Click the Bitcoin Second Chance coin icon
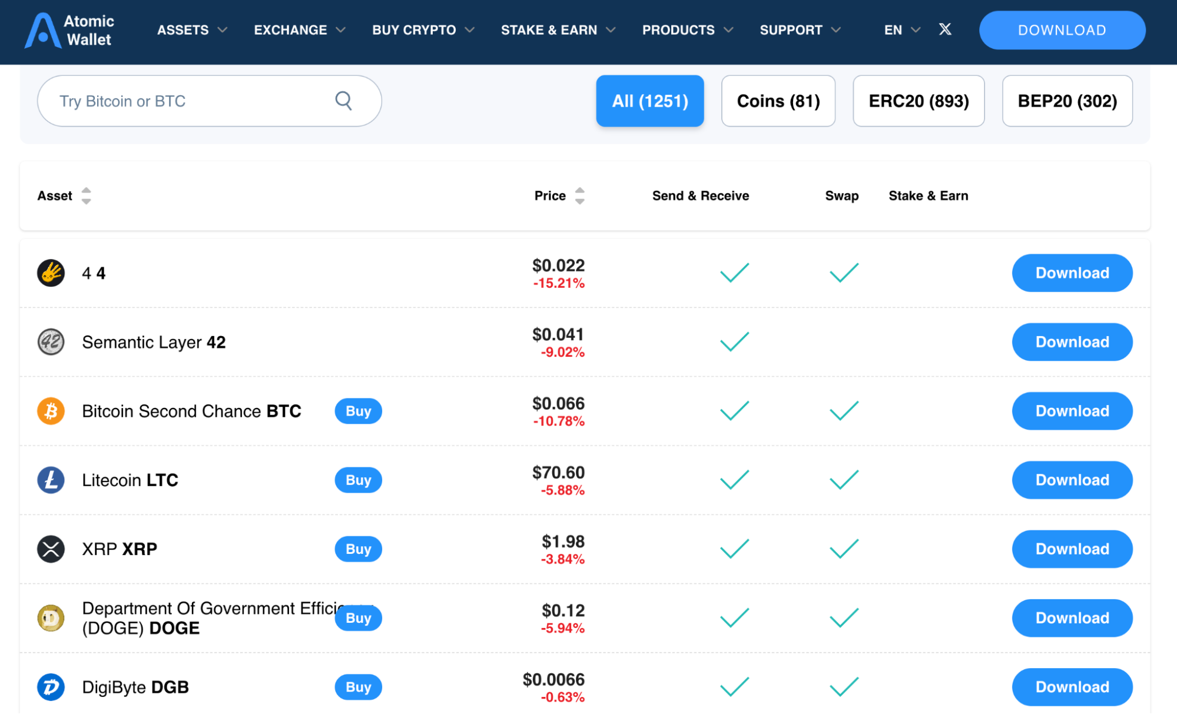Viewport: 1177px width, 714px height. 51,411
